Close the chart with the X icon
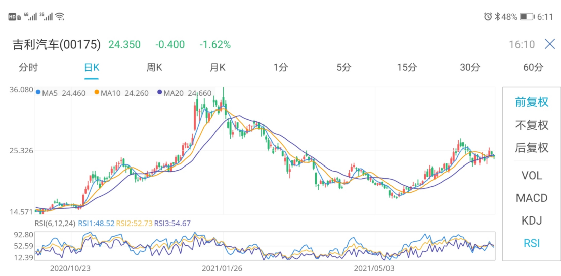This screenshot has width=561, height=276. click(550, 44)
